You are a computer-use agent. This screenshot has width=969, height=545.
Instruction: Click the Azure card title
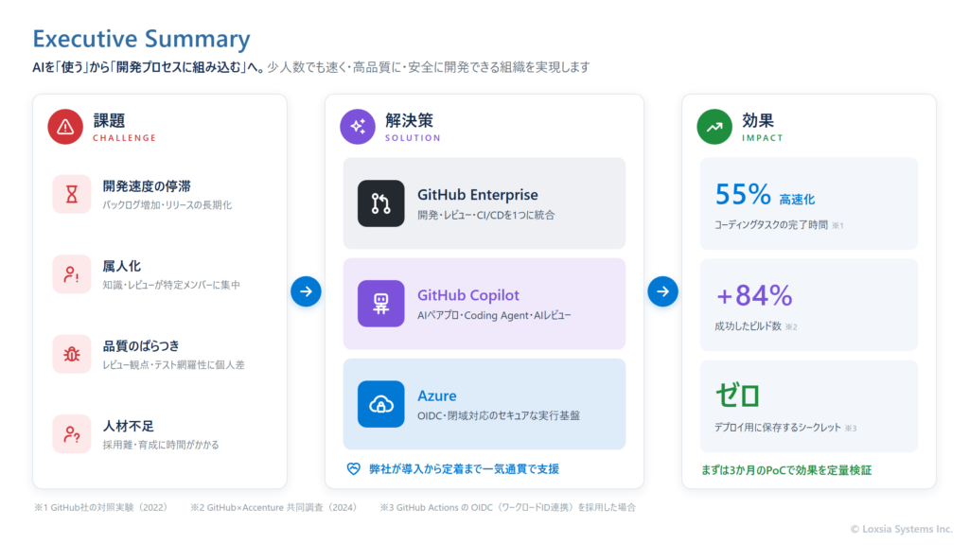click(x=437, y=396)
